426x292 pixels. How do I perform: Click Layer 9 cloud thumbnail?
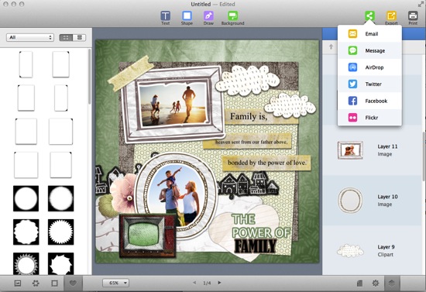click(350, 250)
